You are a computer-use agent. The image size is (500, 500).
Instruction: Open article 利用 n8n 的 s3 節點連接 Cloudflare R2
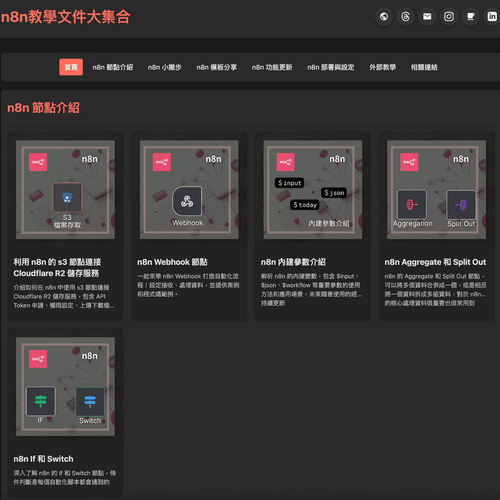(57, 268)
